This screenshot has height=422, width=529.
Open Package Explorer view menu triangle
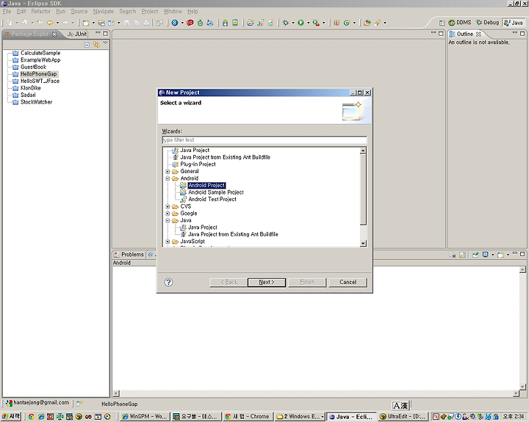coord(105,43)
